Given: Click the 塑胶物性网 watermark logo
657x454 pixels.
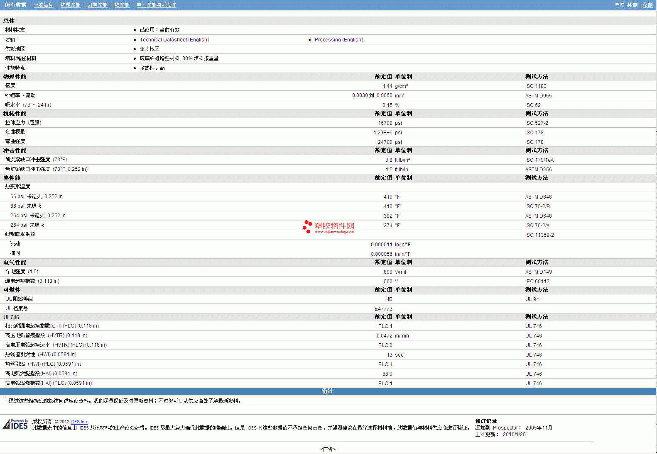Looking at the screenshot, I should pyautogui.click(x=334, y=226).
